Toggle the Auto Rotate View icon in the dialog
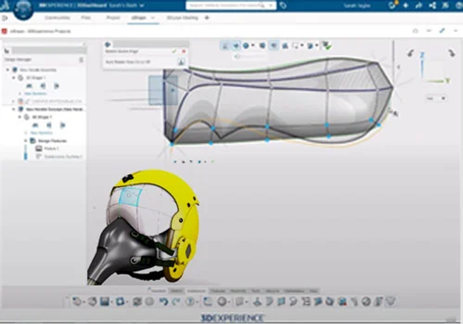 pyautogui.click(x=181, y=62)
